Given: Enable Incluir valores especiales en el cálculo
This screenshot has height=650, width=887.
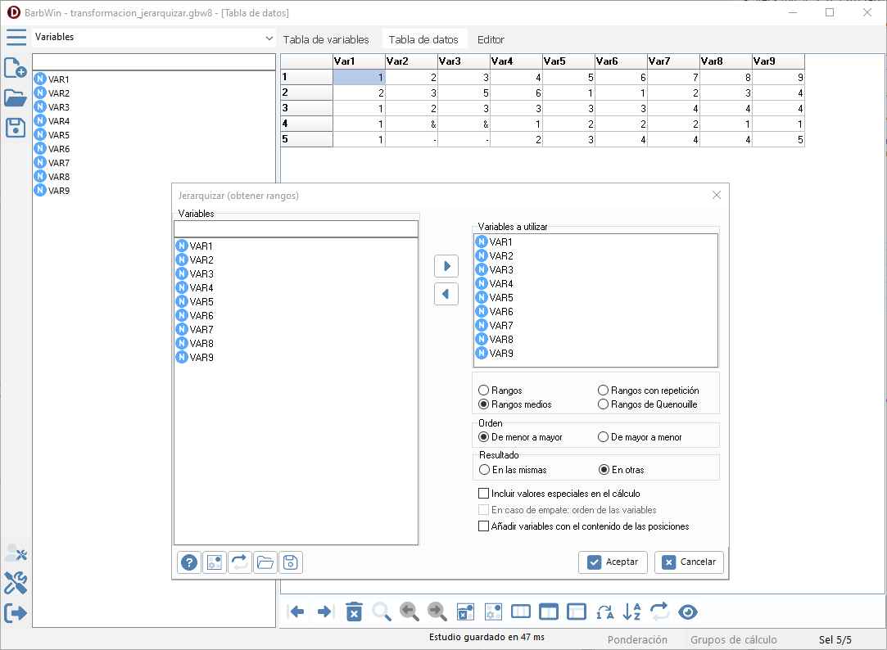Looking at the screenshot, I should 483,494.
